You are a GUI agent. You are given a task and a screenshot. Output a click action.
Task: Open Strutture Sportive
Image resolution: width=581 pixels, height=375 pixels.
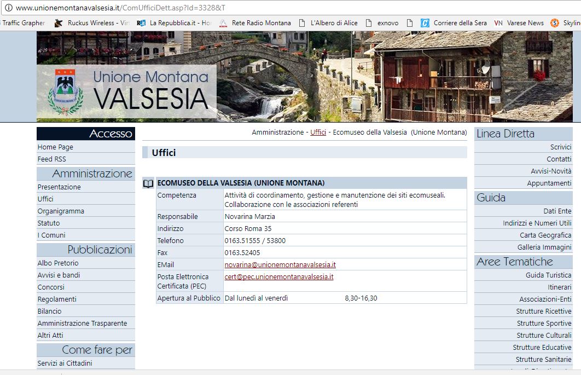544,323
